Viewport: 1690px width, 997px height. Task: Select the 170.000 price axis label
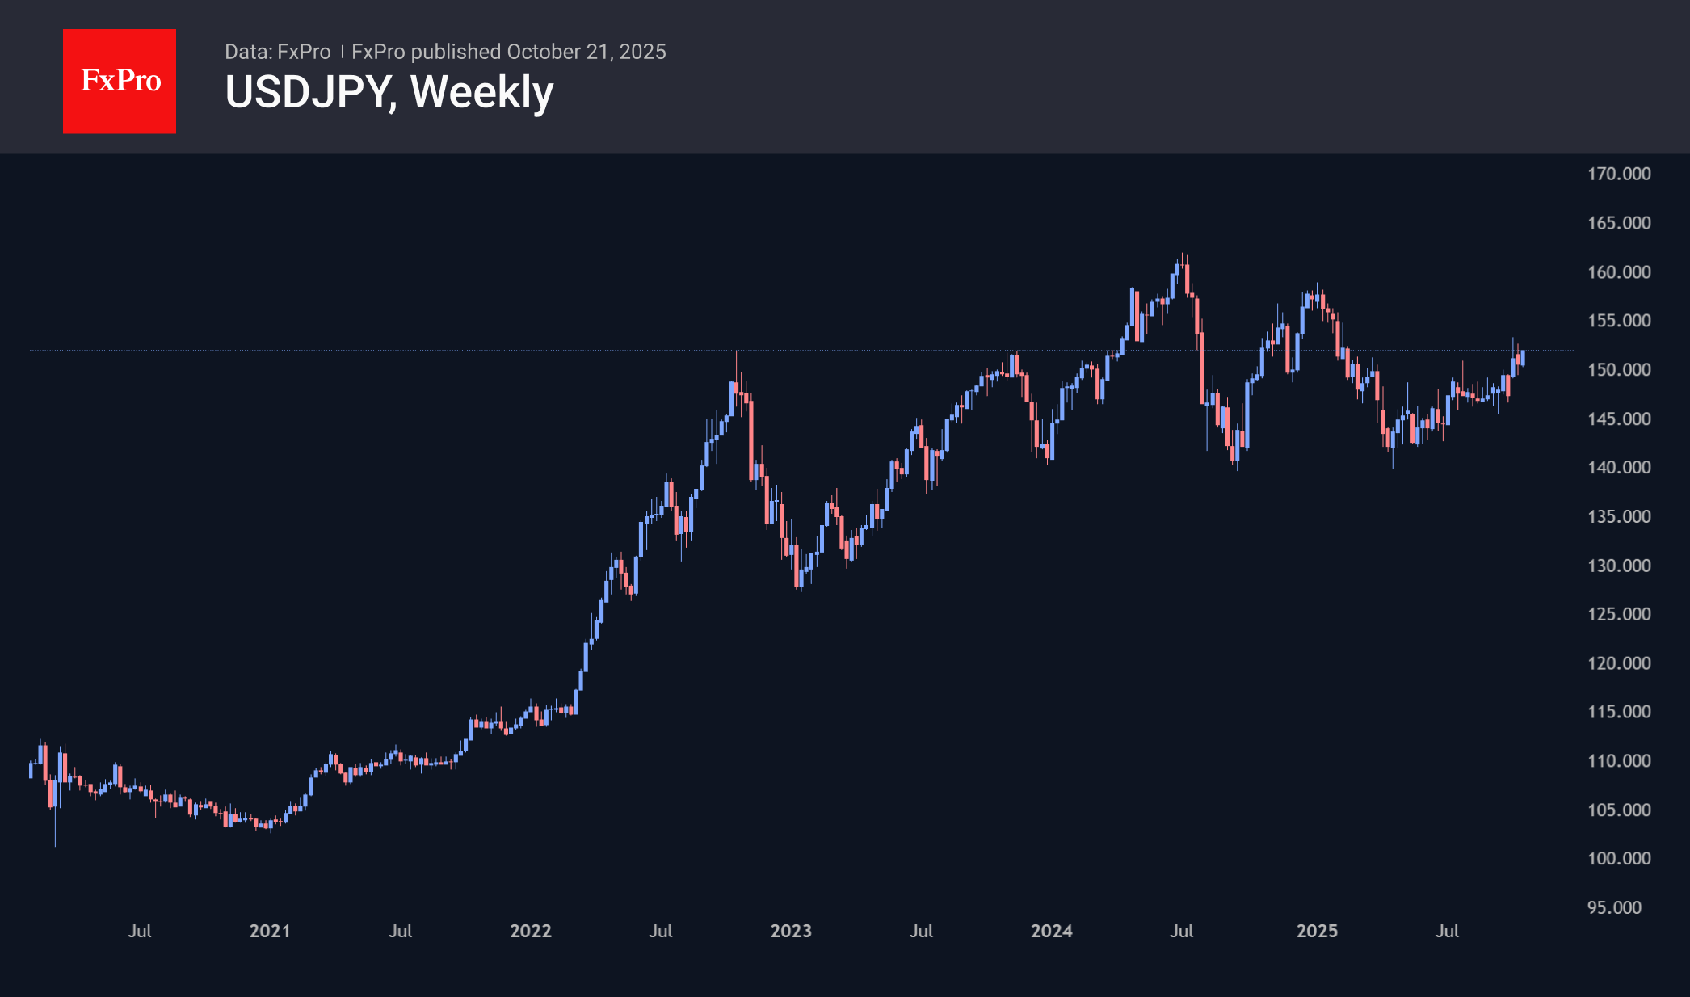point(1619,174)
